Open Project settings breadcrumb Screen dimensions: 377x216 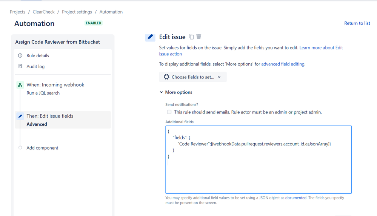(77, 12)
